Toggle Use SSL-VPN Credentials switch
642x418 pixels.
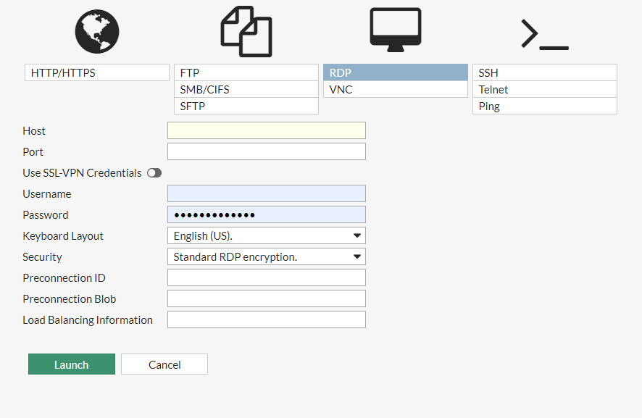(x=154, y=173)
